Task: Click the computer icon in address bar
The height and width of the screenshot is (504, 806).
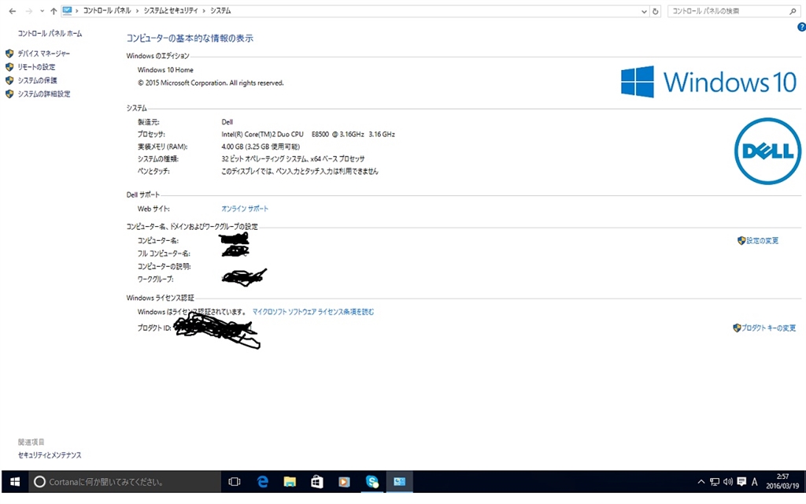Action: coord(68,10)
